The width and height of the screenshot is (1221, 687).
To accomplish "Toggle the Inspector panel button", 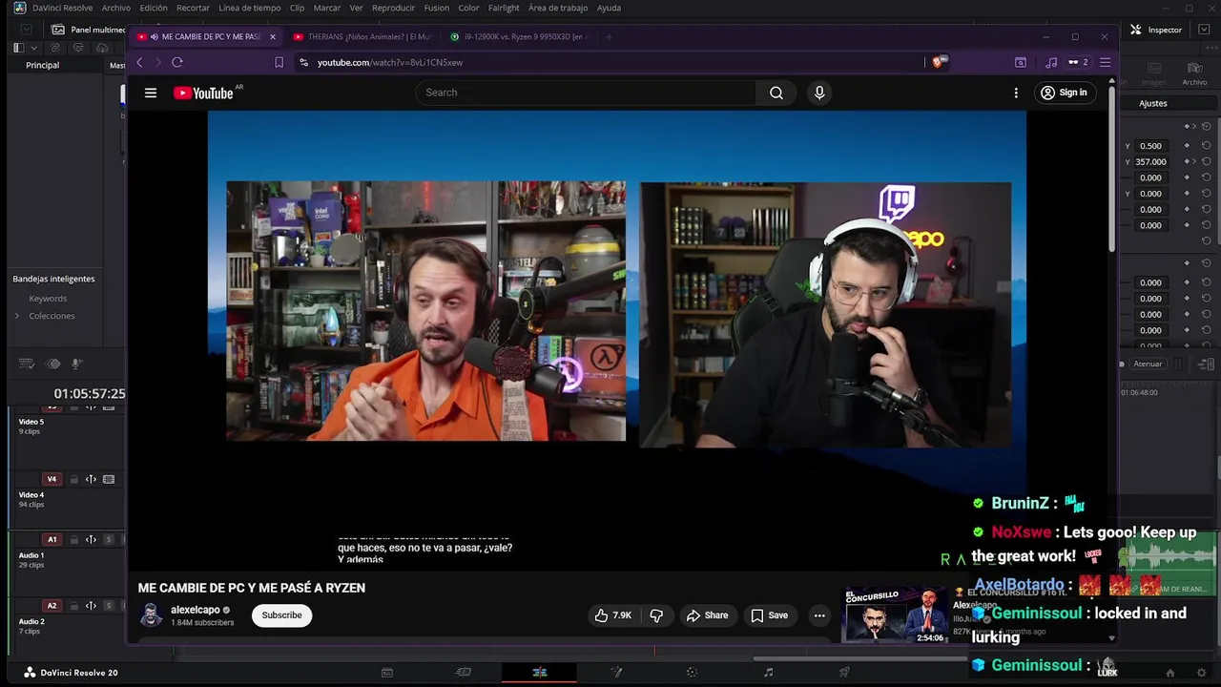I will (x=1156, y=30).
